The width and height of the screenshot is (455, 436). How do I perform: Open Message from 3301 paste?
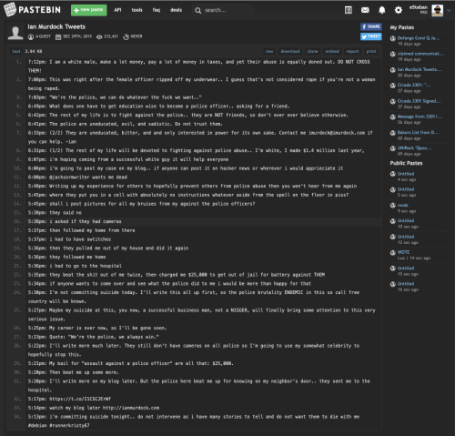pos(420,117)
